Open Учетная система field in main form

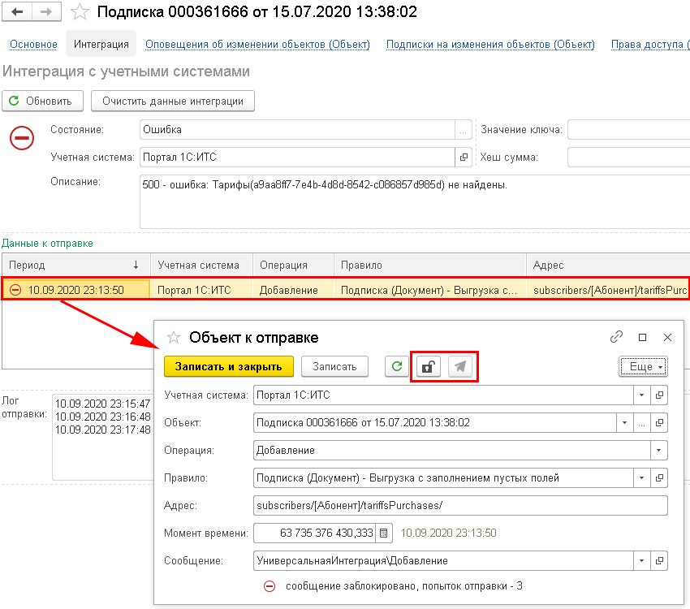pos(464,157)
